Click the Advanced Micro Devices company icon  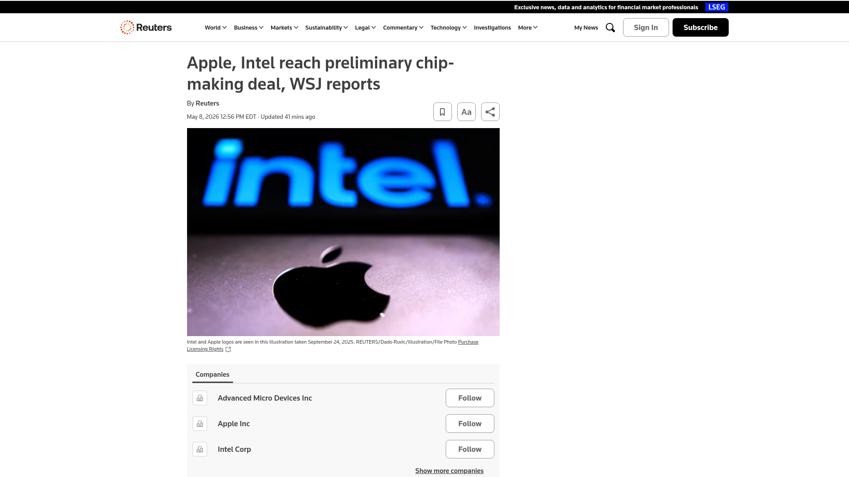click(200, 398)
